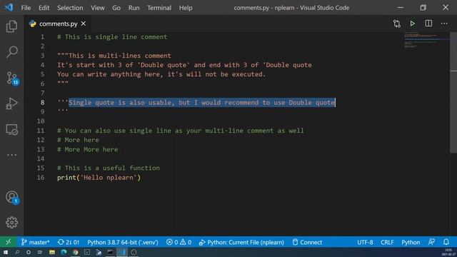Click the Open Changes compare icon
Viewport: 457px width, 257px height.
[x=397, y=24]
